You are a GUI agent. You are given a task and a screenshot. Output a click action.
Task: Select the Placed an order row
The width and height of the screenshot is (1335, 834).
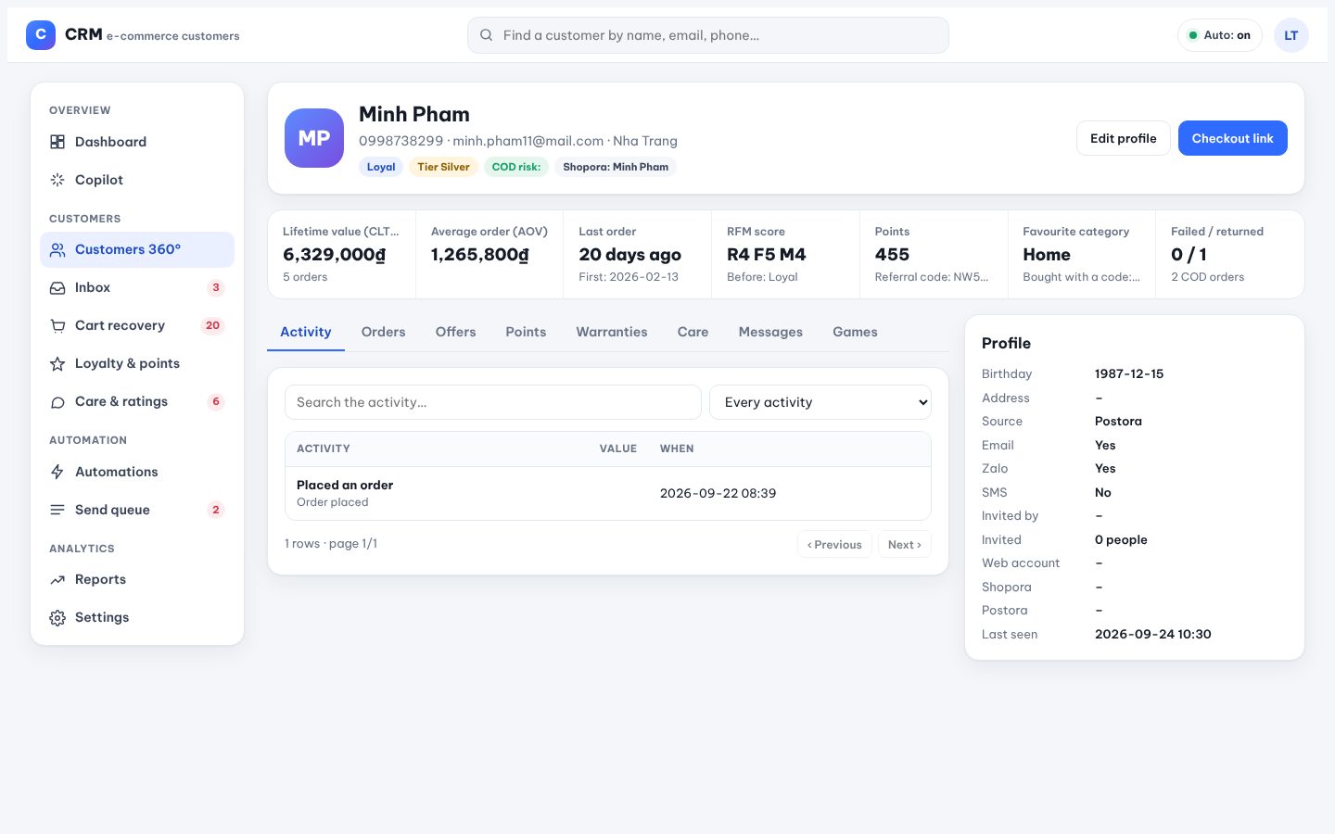coord(608,493)
